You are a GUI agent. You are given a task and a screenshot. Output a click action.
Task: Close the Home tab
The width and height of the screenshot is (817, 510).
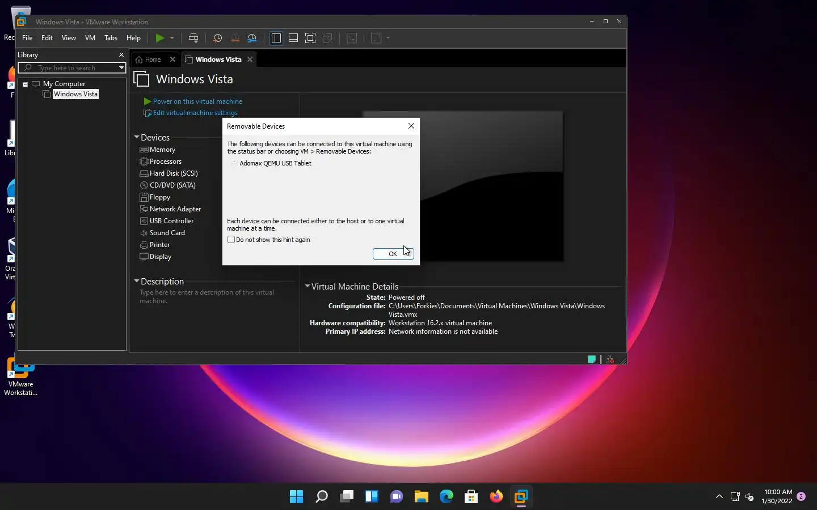coord(173,59)
